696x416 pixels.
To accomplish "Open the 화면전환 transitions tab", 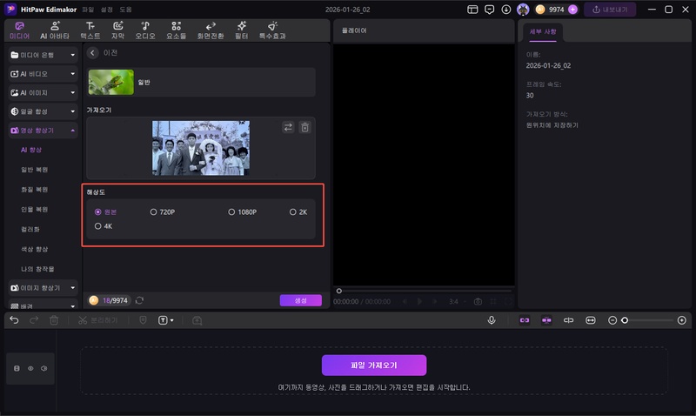I will coord(211,30).
